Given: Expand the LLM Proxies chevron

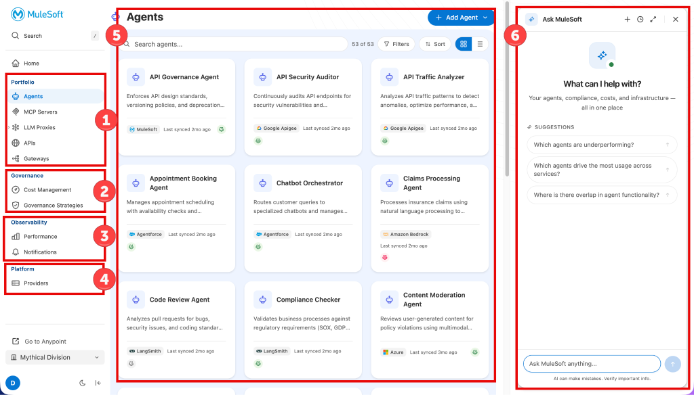Looking at the screenshot, I should coord(8,127).
